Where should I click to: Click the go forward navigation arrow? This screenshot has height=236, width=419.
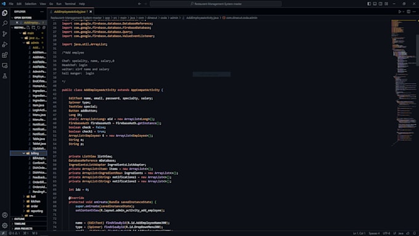tap(146, 4)
